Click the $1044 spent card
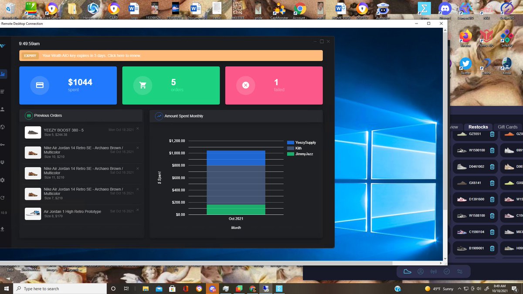 (x=68, y=85)
